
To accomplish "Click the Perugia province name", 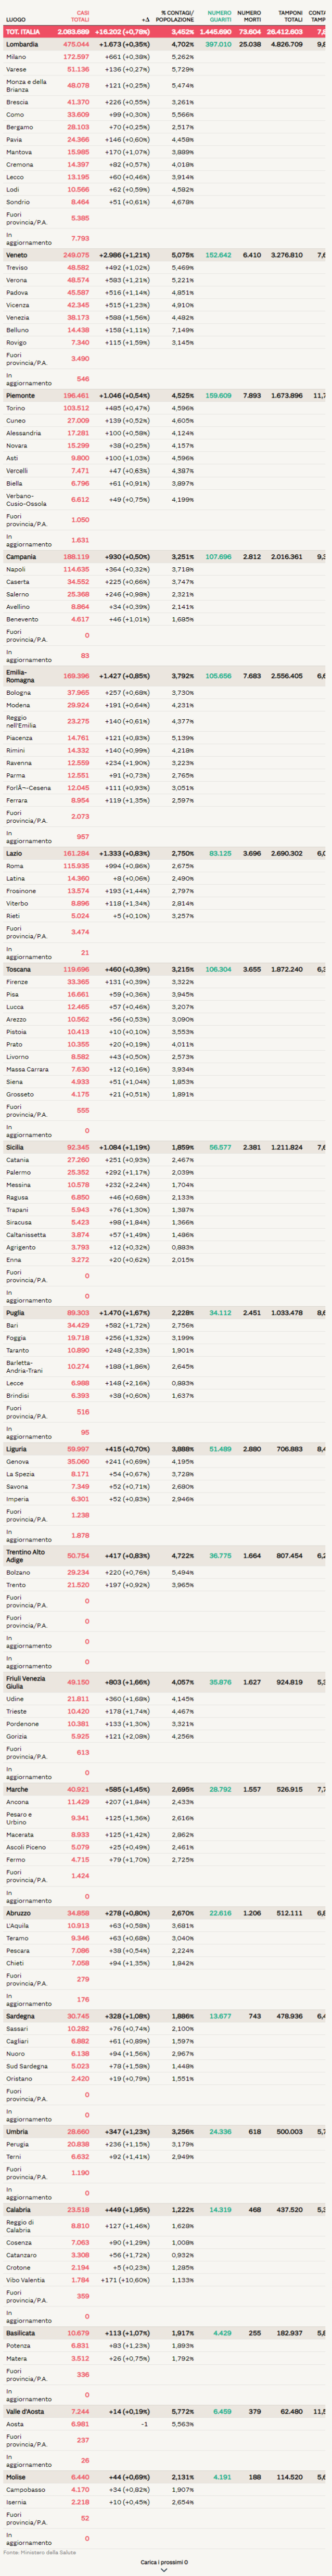I will (x=18, y=2144).
